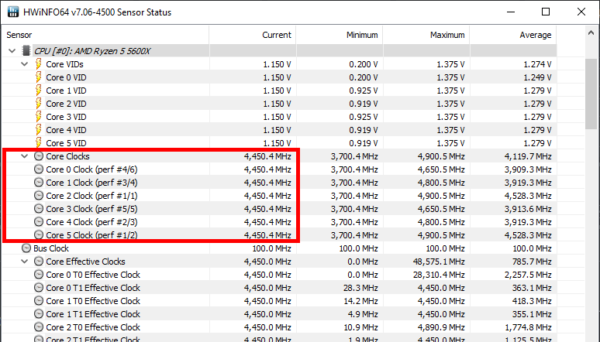Click the Average column header
Image resolution: width=600 pixels, height=342 pixels.
513,35
